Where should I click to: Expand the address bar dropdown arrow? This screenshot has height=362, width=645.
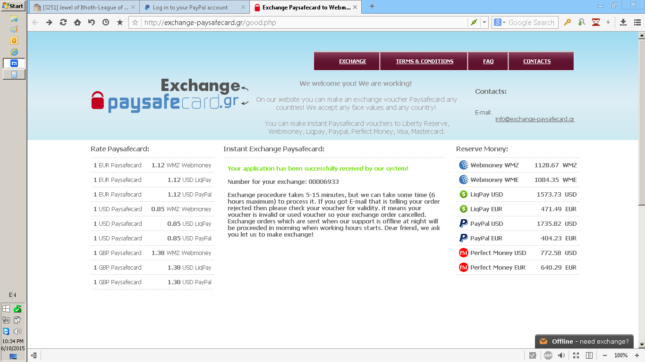point(484,22)
